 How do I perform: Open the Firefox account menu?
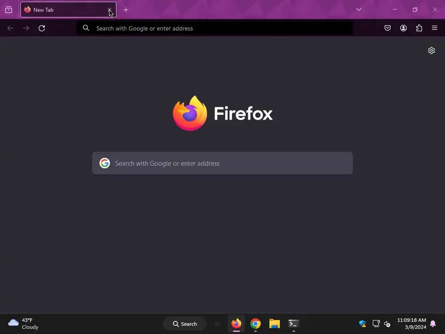click(x=403, y=28)
